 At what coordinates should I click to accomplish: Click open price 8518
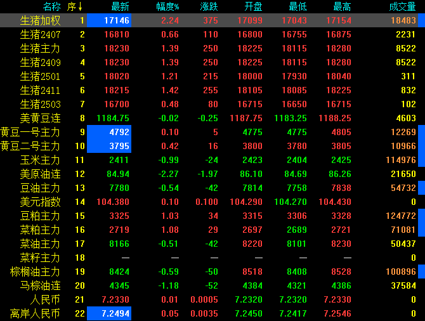(x=252, y=272)
